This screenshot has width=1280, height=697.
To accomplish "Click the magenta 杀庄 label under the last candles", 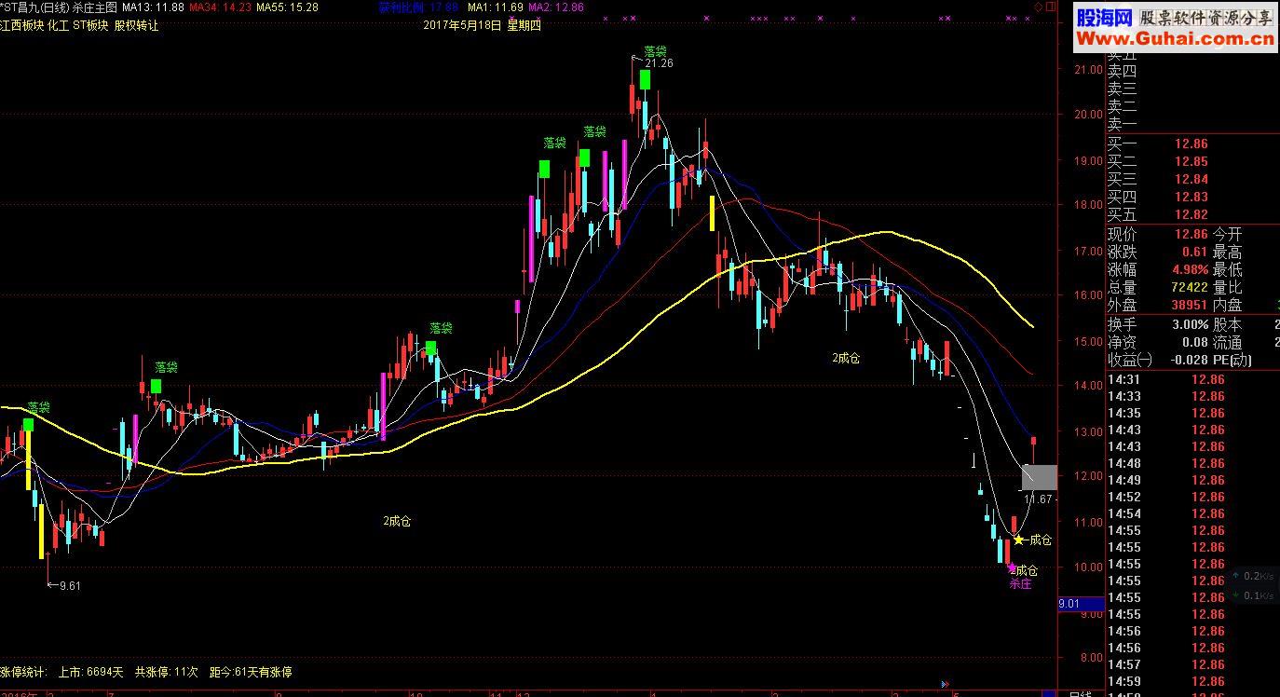I will (1021, 584).
